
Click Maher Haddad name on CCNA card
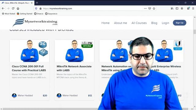click(x=25, y=96)
